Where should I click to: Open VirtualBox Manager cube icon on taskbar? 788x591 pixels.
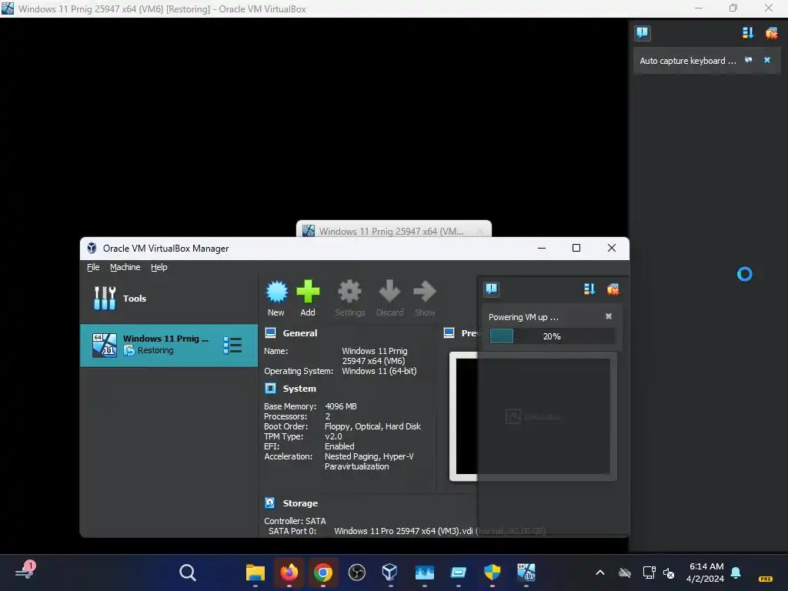coord(390,573)
